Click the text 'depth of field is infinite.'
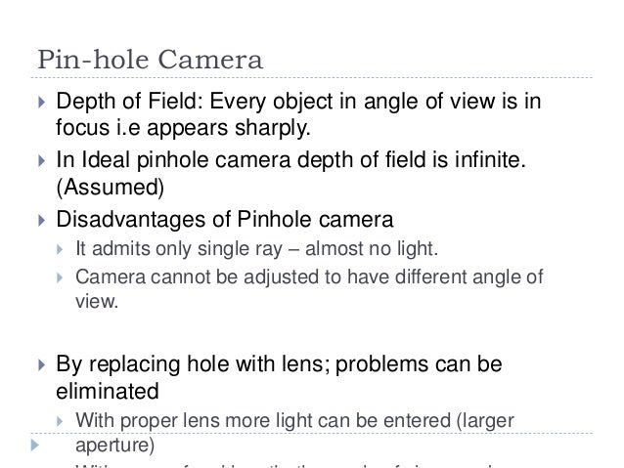The width and height of the screenshot is (624, 468). pos(412,160)
